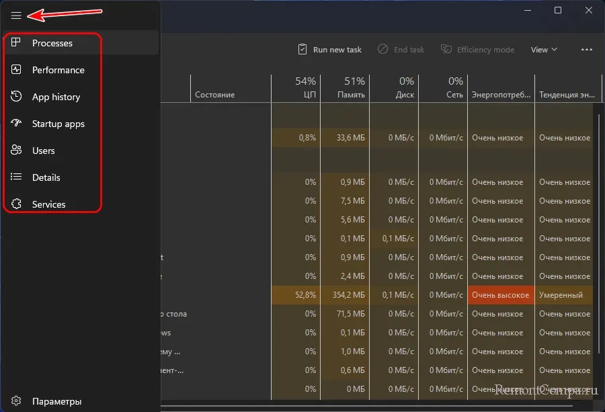This screenshot has width=605, height=412.
Task: Click the Performance pulse icon
Action: tap(16, 69)
